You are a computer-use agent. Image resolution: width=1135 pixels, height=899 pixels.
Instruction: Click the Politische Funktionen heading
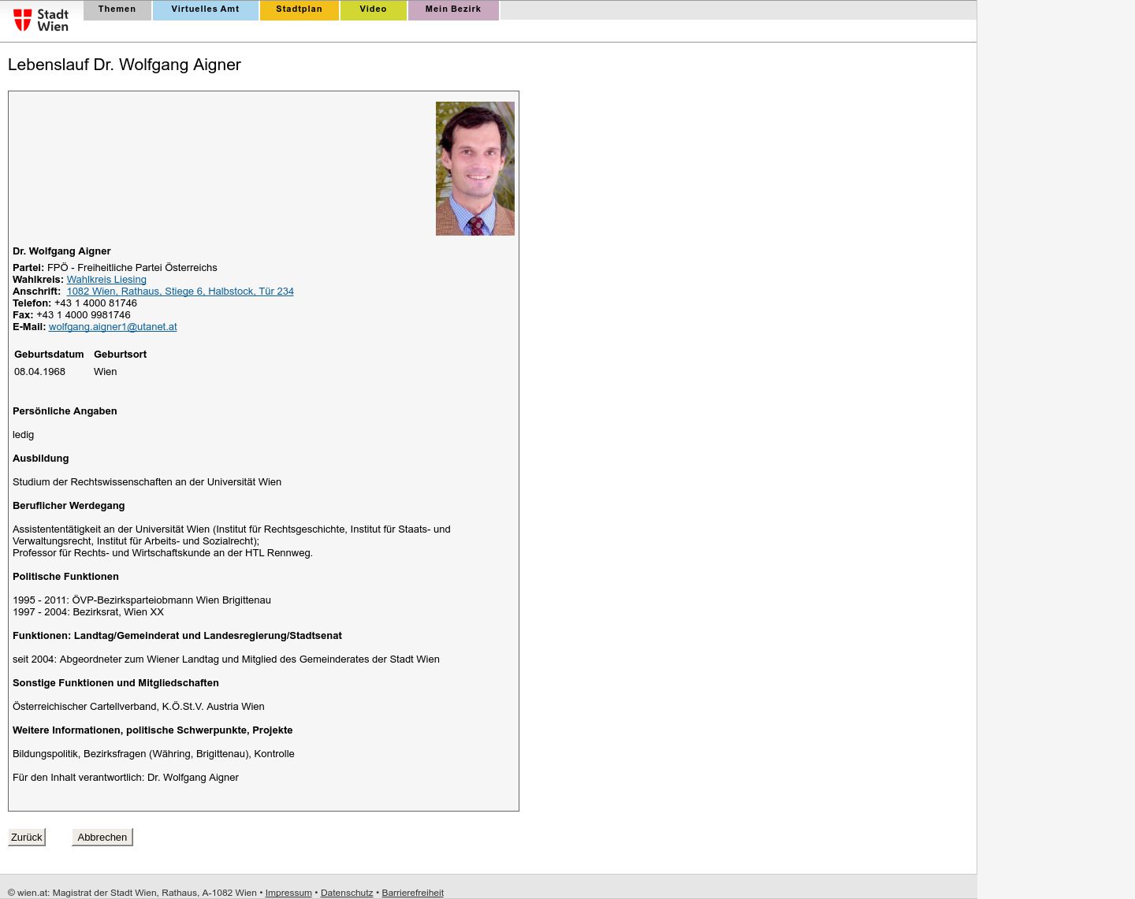pos(65,577)
